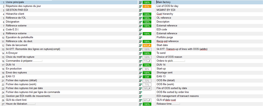Viewport: 263px width, 106px height.
Task: Click the orange 81% match badge
Action: coord(147,6)
